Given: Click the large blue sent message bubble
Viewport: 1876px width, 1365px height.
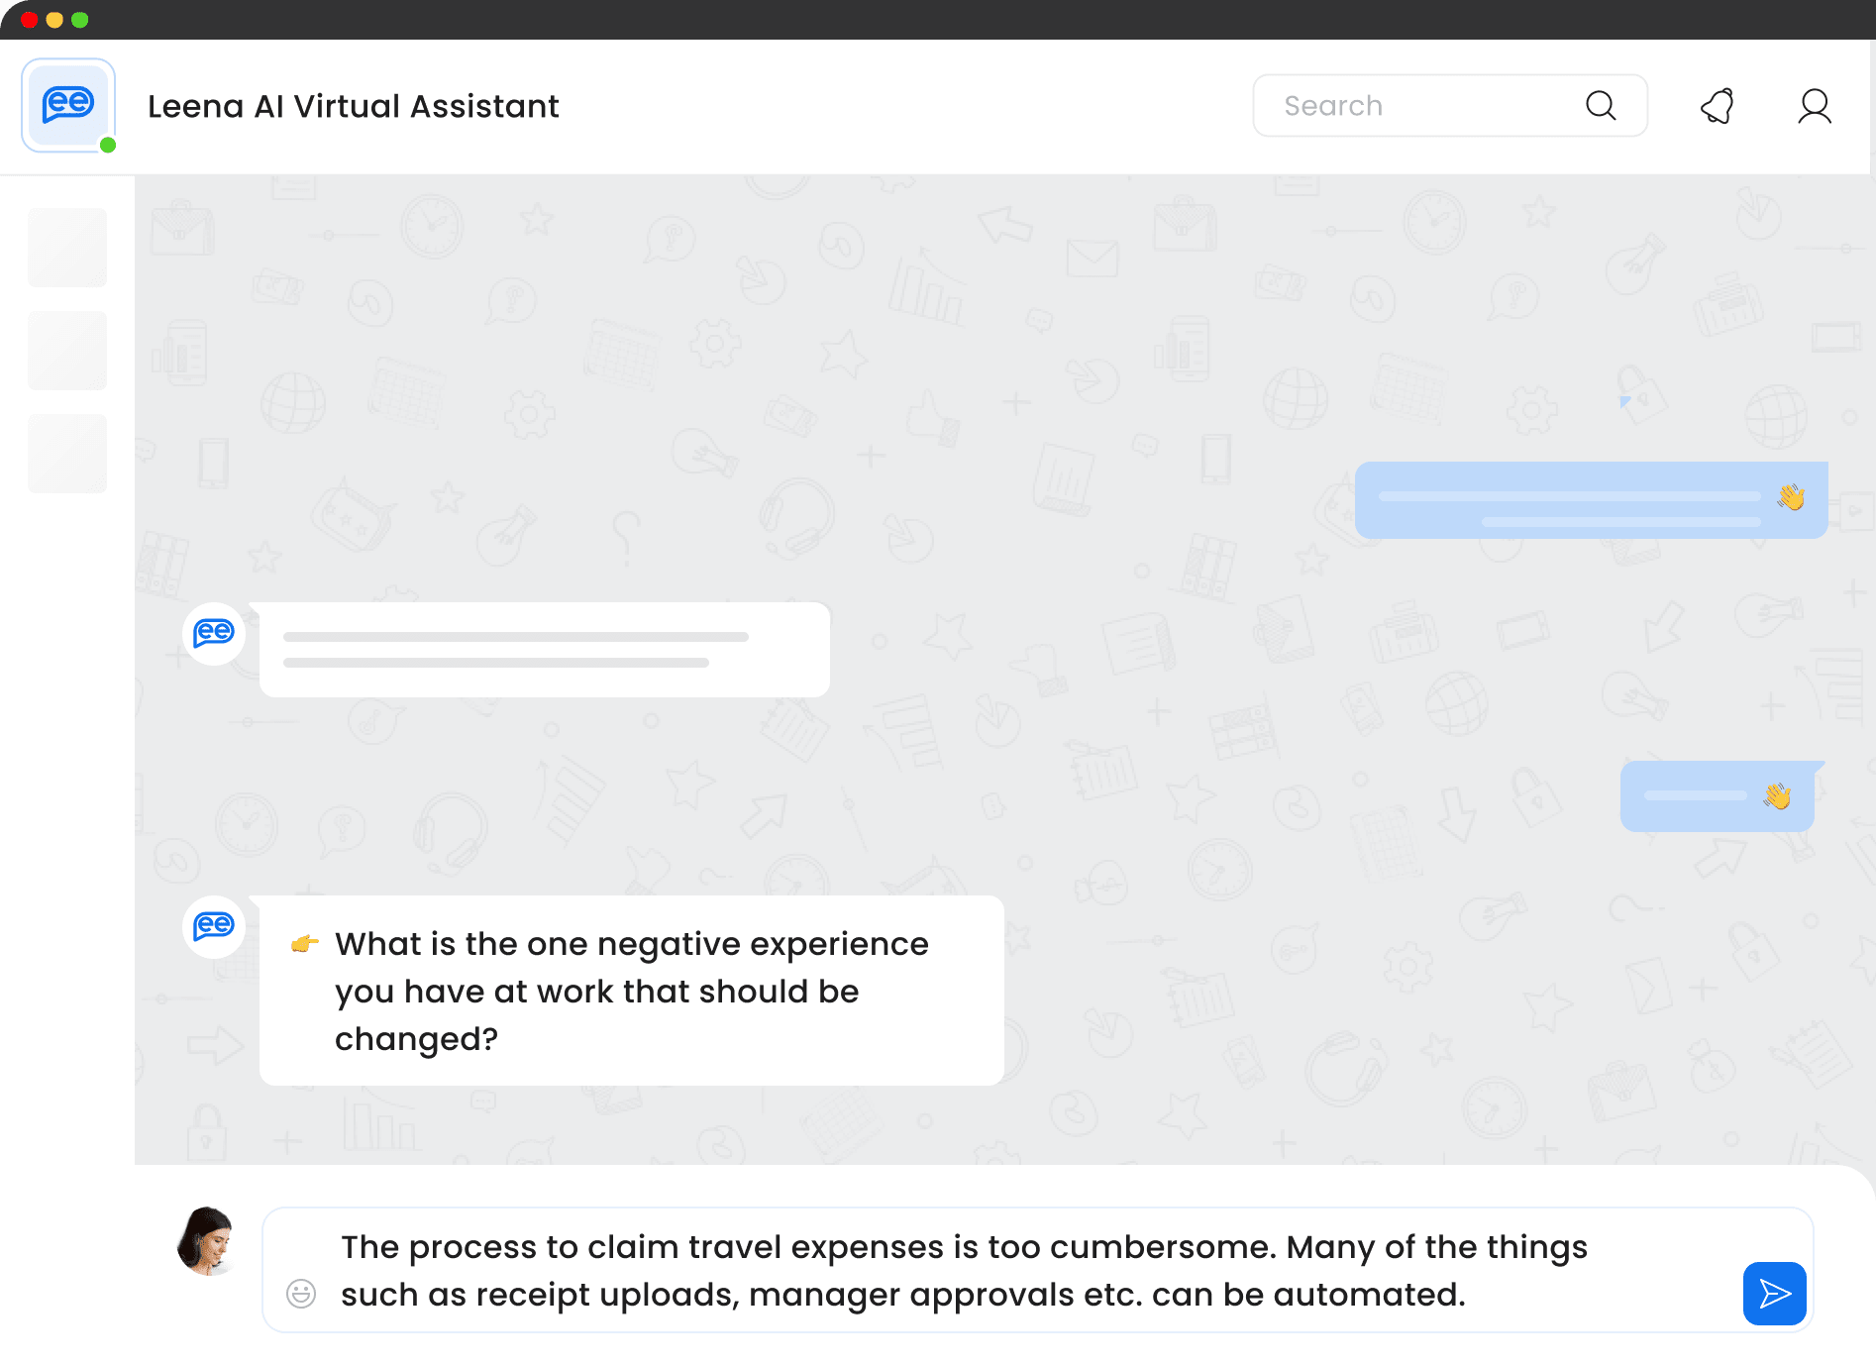Looking at the screenshot, I should [1590, 500].
